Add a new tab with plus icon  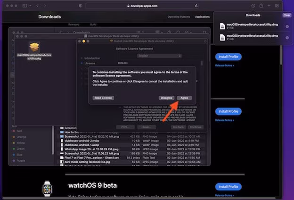269,6
